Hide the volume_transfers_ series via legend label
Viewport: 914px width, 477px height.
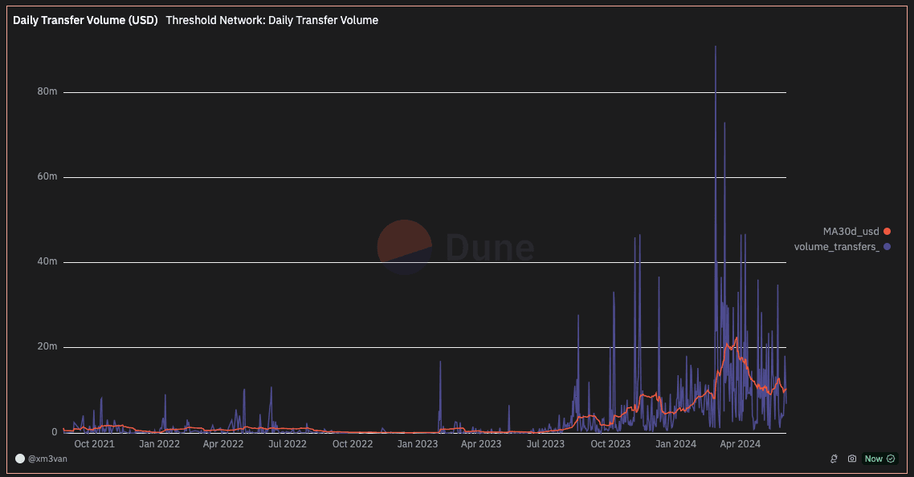coord(836,246)
